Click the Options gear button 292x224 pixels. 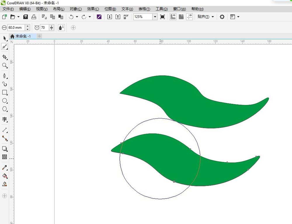click(222, 17)
